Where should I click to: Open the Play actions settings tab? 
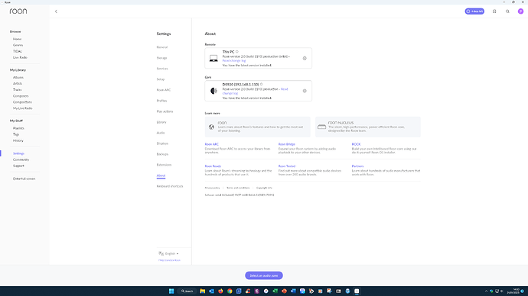pyautogui.click(x=165, y=111)
